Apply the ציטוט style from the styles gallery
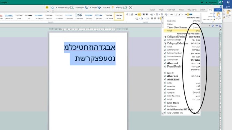This screenshot has width=232, height=130. (x=19, y=16)
